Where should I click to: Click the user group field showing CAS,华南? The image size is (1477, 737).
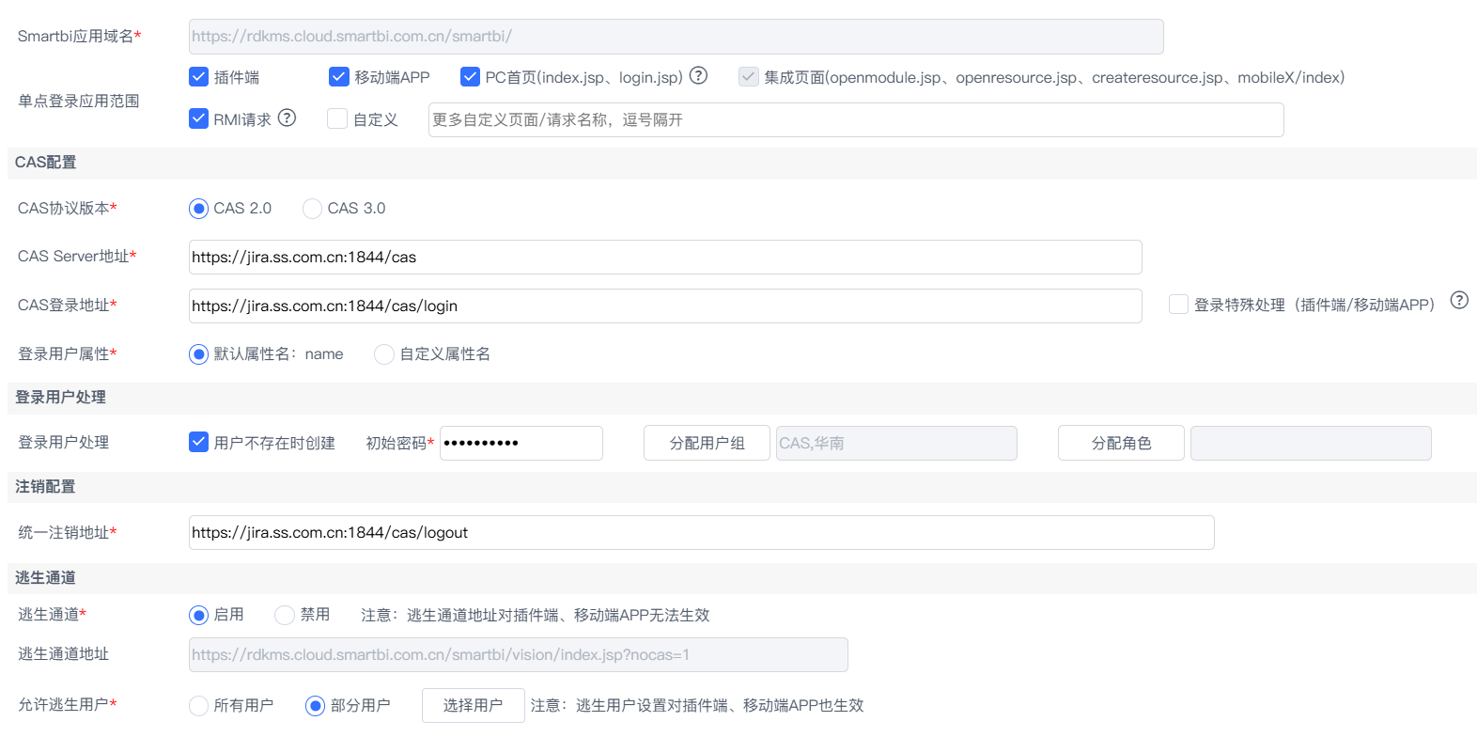pos(896,443)
